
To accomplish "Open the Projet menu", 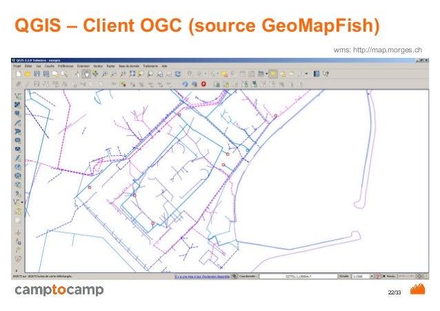I will (17, 66).
